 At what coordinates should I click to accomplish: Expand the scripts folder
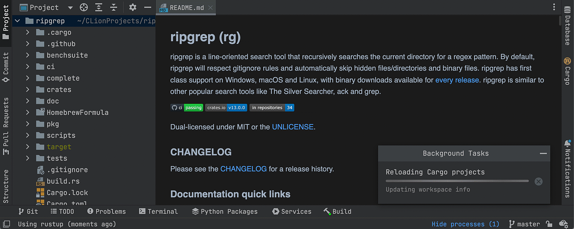28,135
